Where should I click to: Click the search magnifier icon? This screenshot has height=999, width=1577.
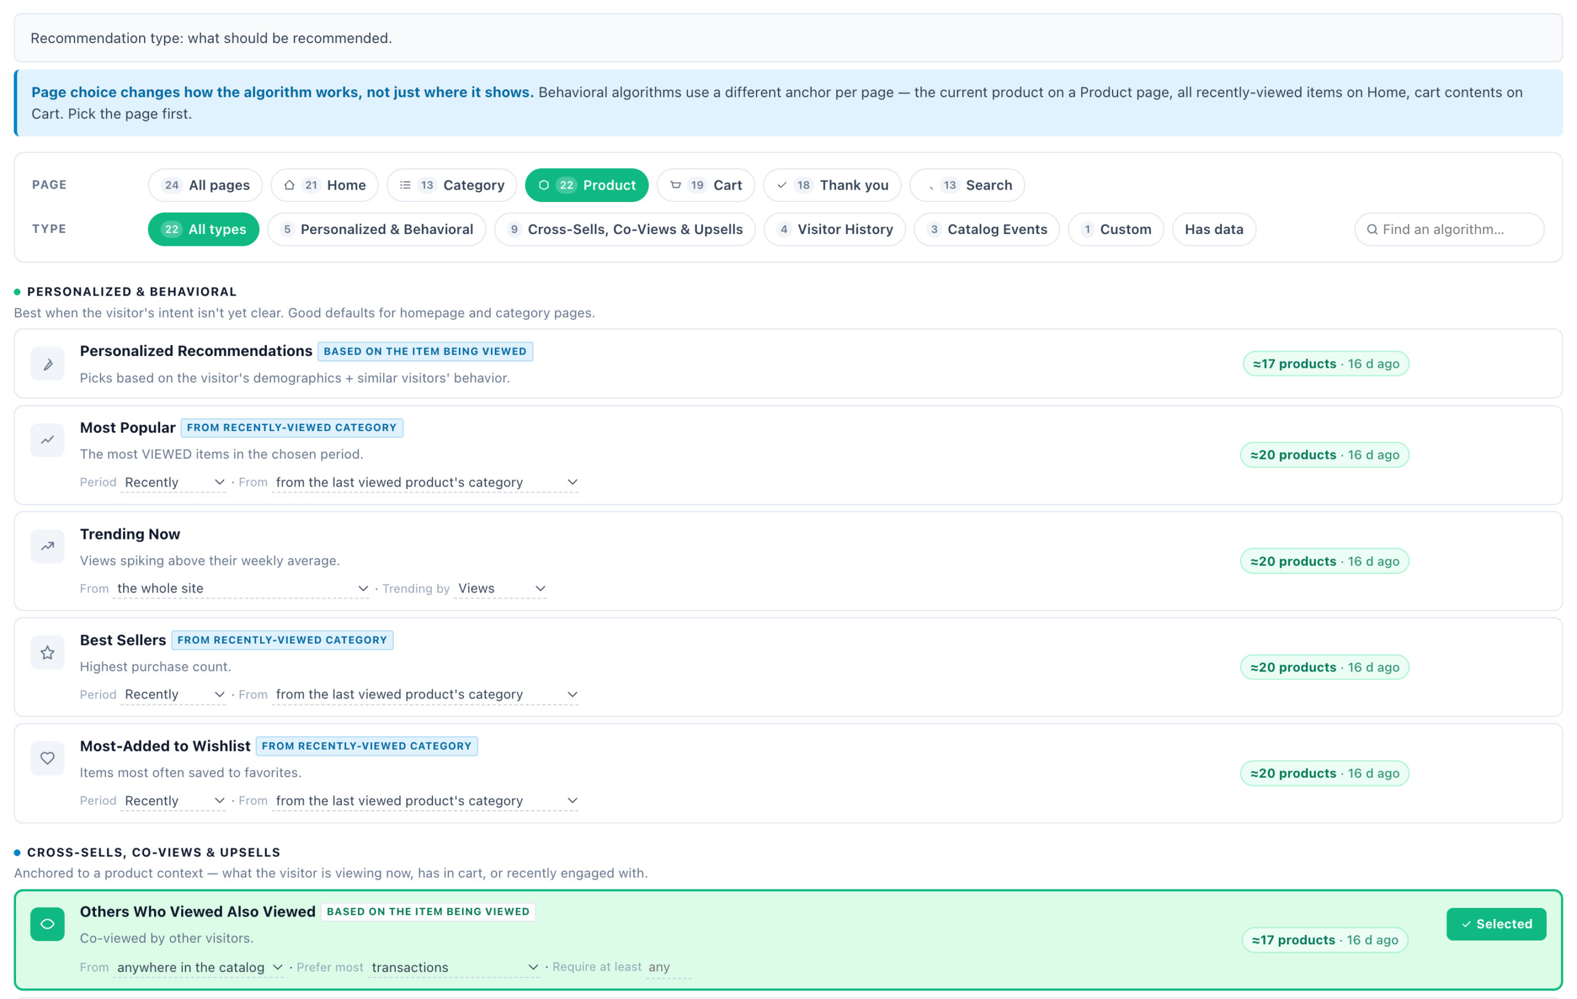pyautogui.click(x=1372, y=229)
